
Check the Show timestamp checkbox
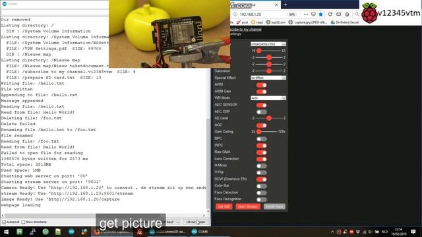[x=24, y=222]
